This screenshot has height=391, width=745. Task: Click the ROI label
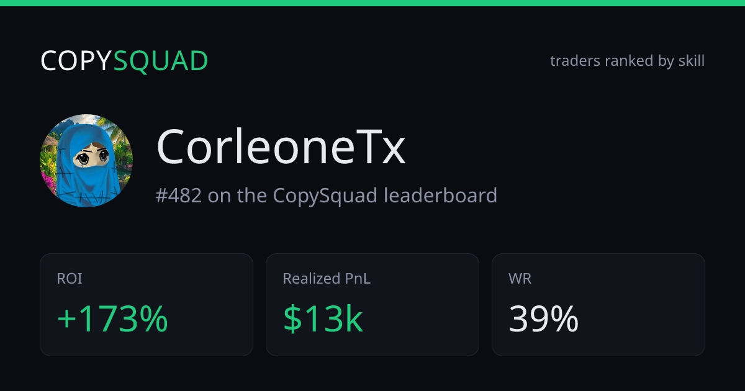pyautogui.click(x=70, y=279)
